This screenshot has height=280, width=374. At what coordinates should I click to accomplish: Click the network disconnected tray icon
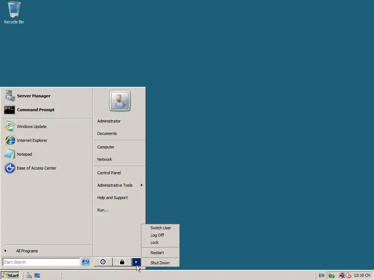[342, 276]
